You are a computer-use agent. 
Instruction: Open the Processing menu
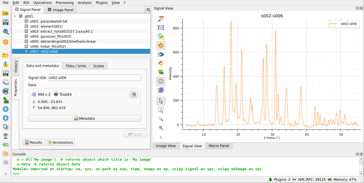pyautogui.click(x=65, y=3)
